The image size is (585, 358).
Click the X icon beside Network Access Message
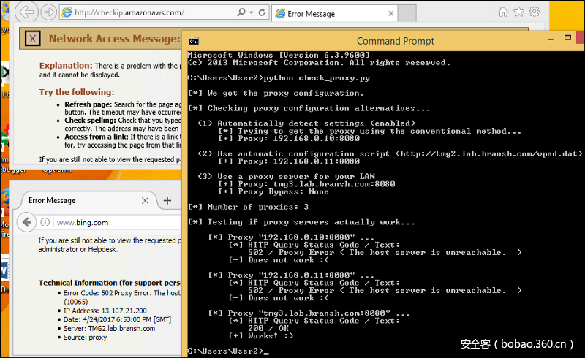click(31, 39)
